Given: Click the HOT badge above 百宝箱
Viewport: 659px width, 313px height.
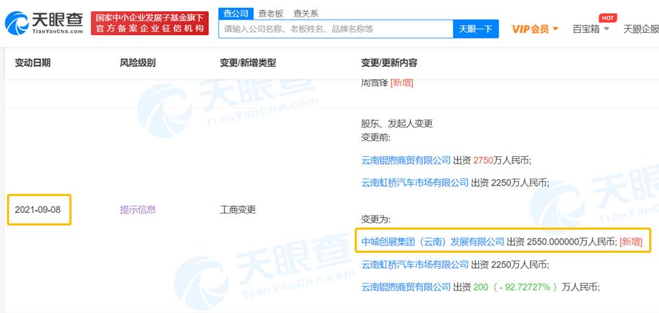Looking at the screenshot, I should coord(607,18).
